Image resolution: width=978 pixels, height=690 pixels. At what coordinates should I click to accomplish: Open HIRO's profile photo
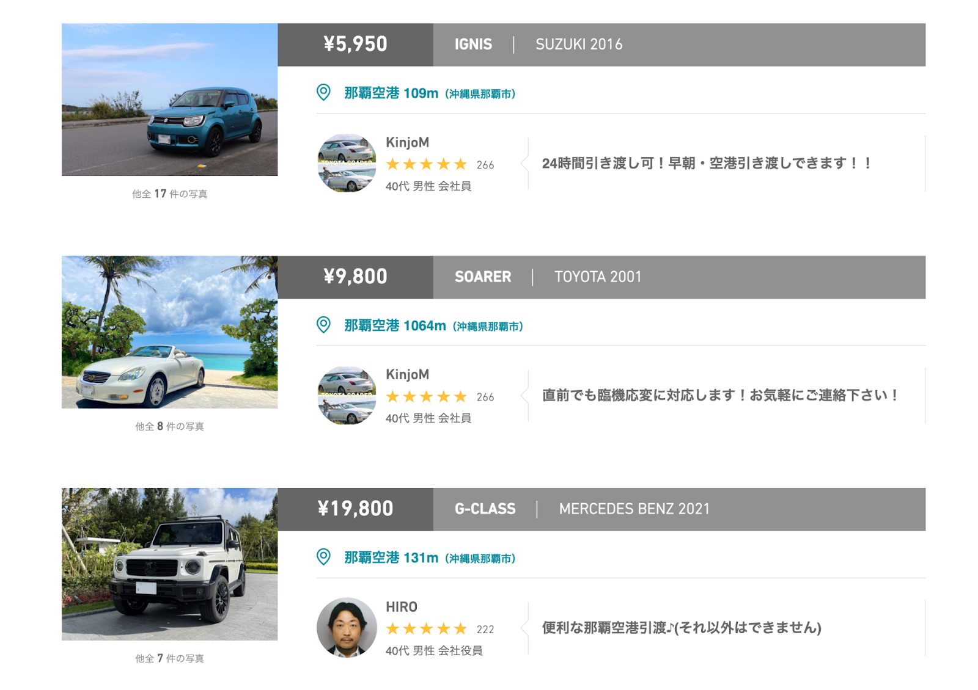[x=347, y=627]
